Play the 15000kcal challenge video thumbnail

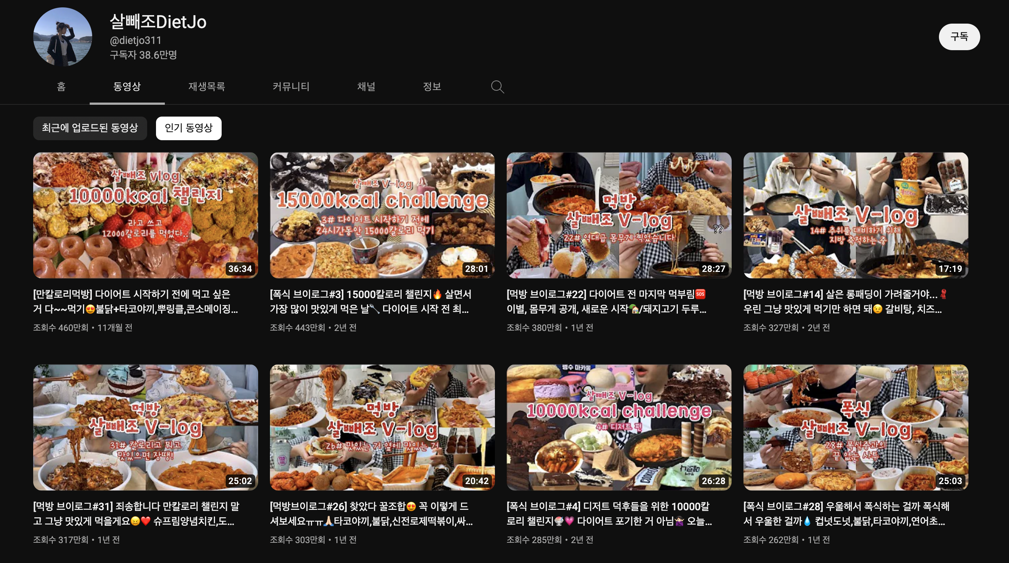pyautogui.click(x=382, y=215)
